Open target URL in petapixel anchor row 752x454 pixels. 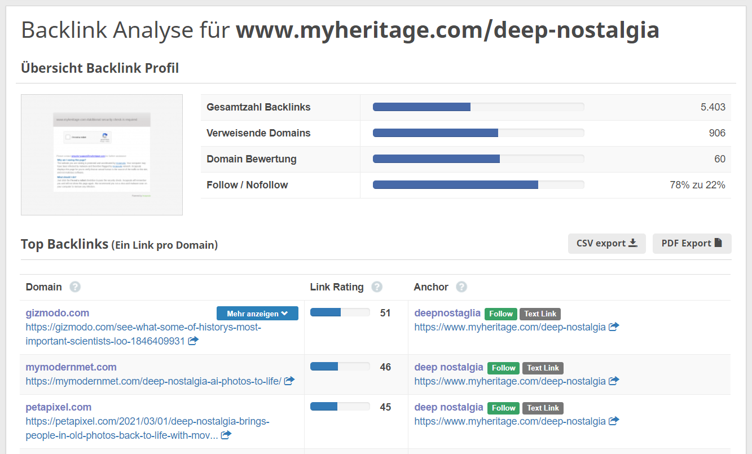pyautogui.click(x=510, y=421)
